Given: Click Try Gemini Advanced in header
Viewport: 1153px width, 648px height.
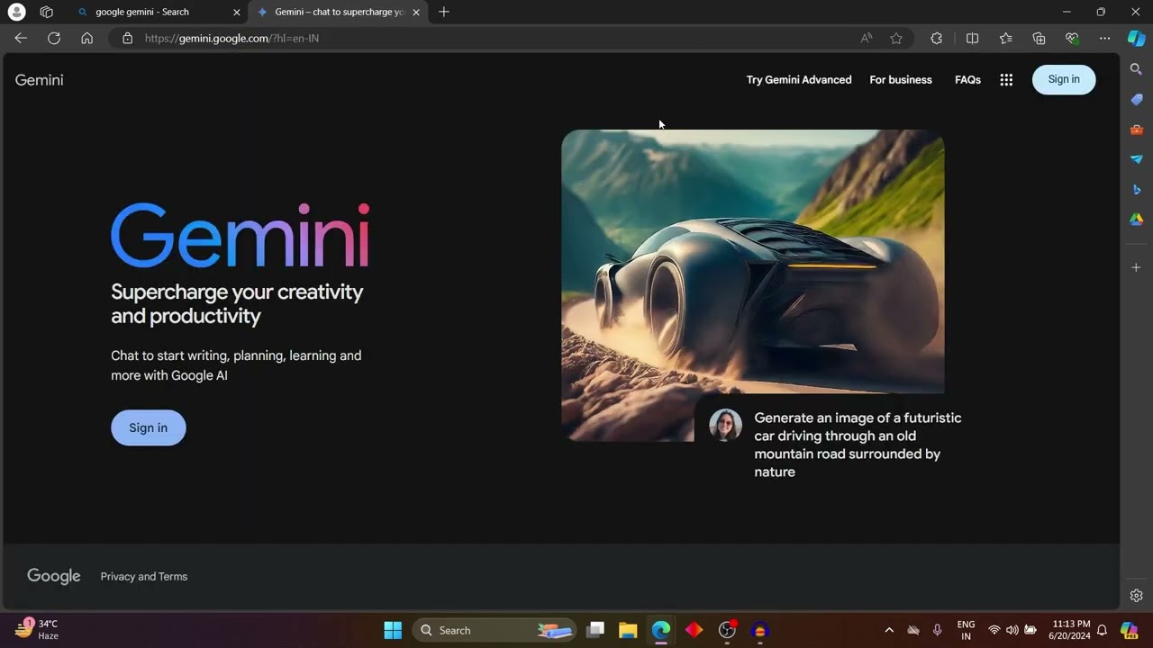Looking at the screenshot, I should (799, 80).
